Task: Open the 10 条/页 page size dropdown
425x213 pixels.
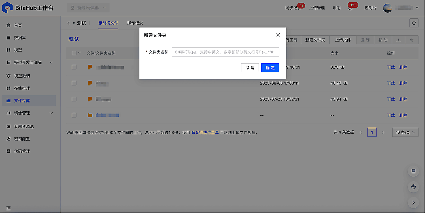Action: pos(405,132)
